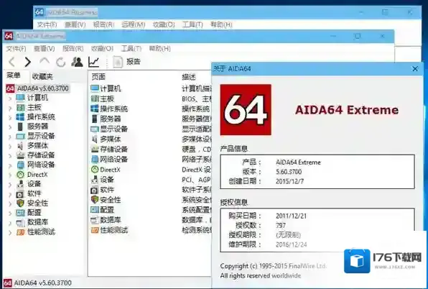The image size is (428, 289).
Task: Click the build date 2015/12/7
Action: 289,181
